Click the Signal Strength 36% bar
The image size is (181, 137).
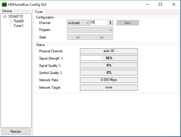[x=109, y=58]
